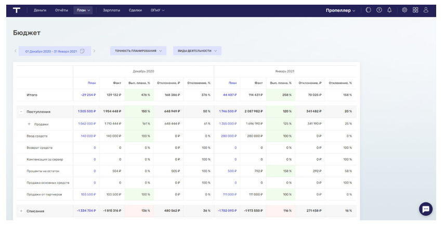
Task: Click the T logo in the header
Action: point(17,10)
